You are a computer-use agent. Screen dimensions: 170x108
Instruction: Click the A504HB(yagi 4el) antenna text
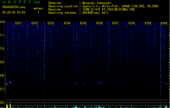pos(95,13)
